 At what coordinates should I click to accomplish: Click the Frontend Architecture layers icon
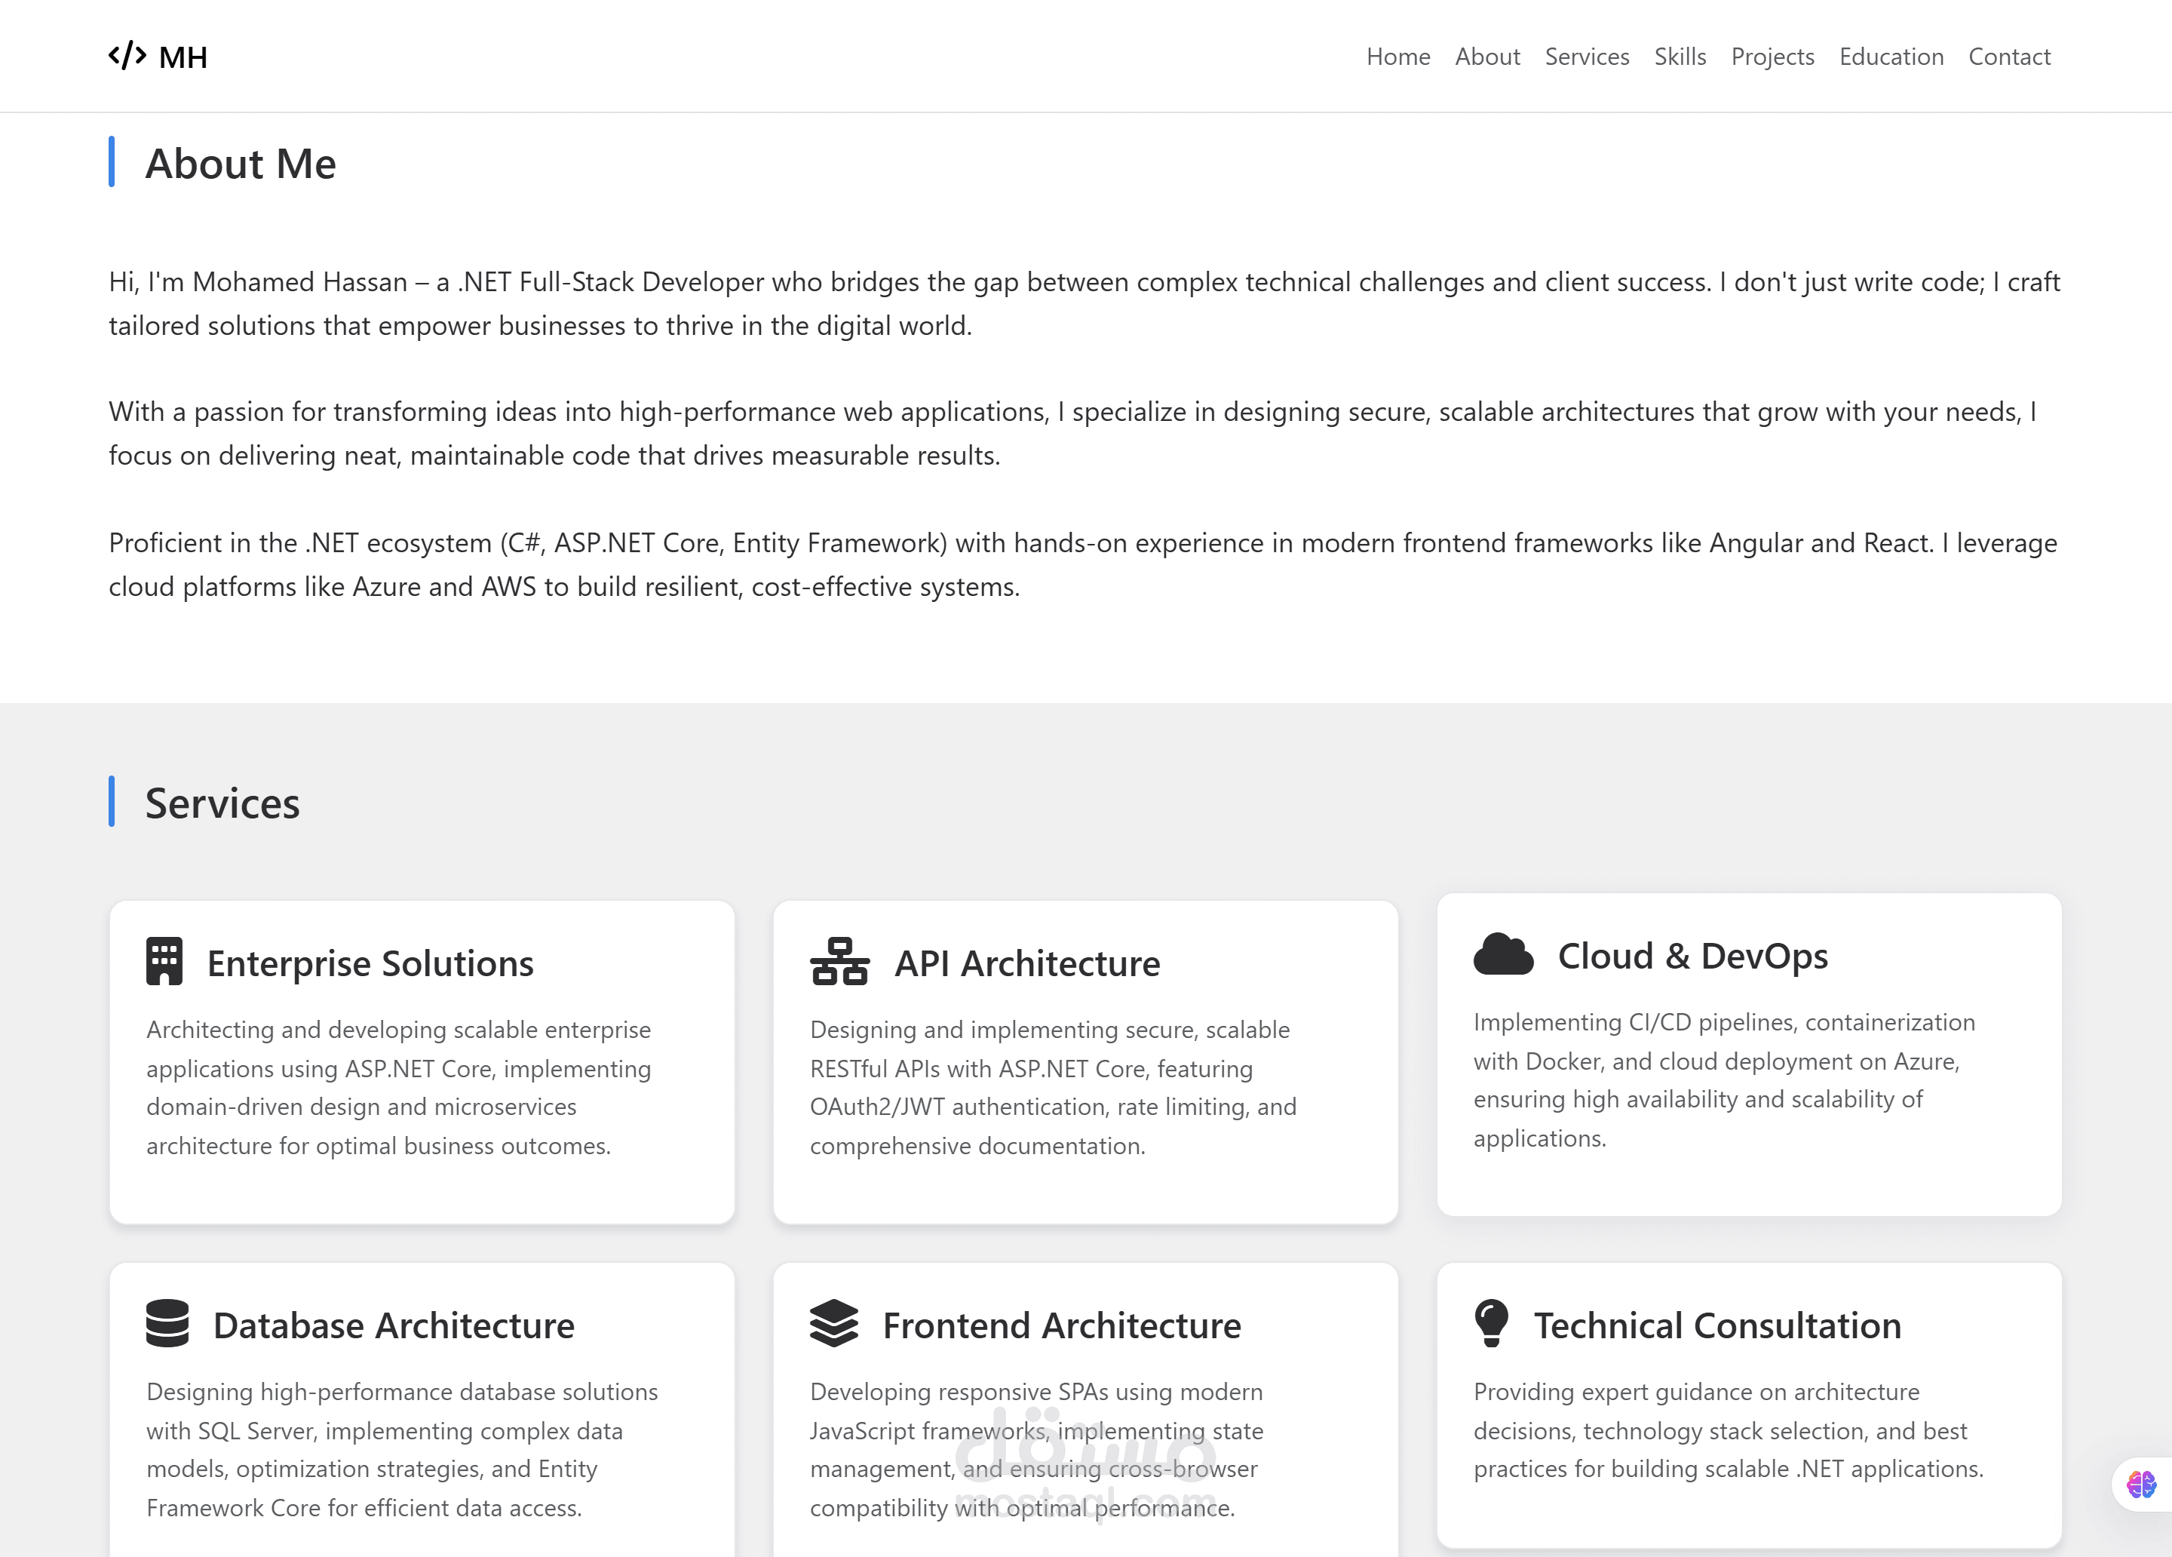(x=833, y=1323)
